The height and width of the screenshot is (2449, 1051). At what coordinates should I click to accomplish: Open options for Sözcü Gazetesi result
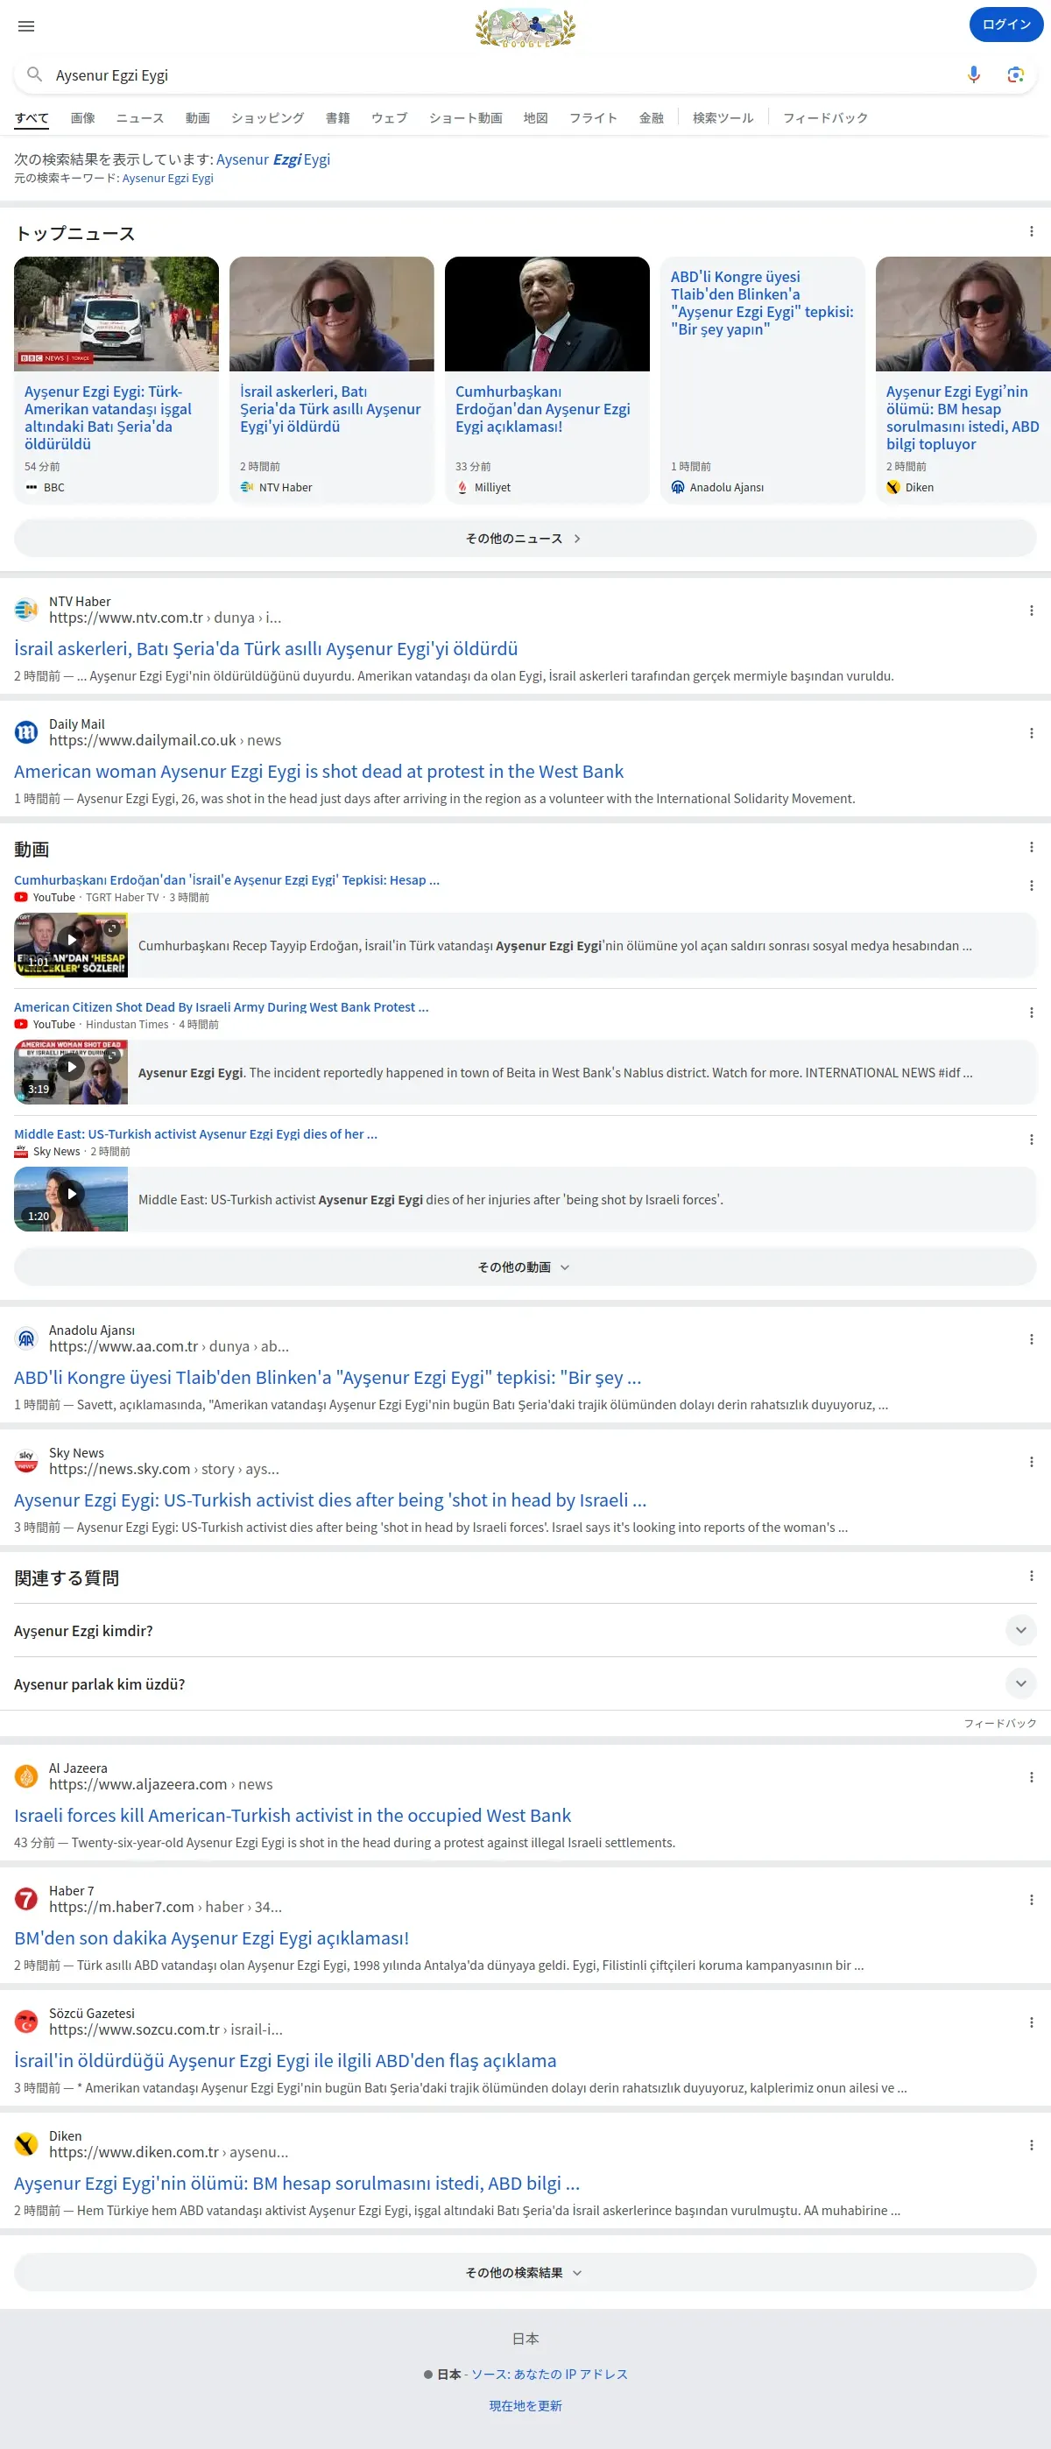point(1031,2022)
